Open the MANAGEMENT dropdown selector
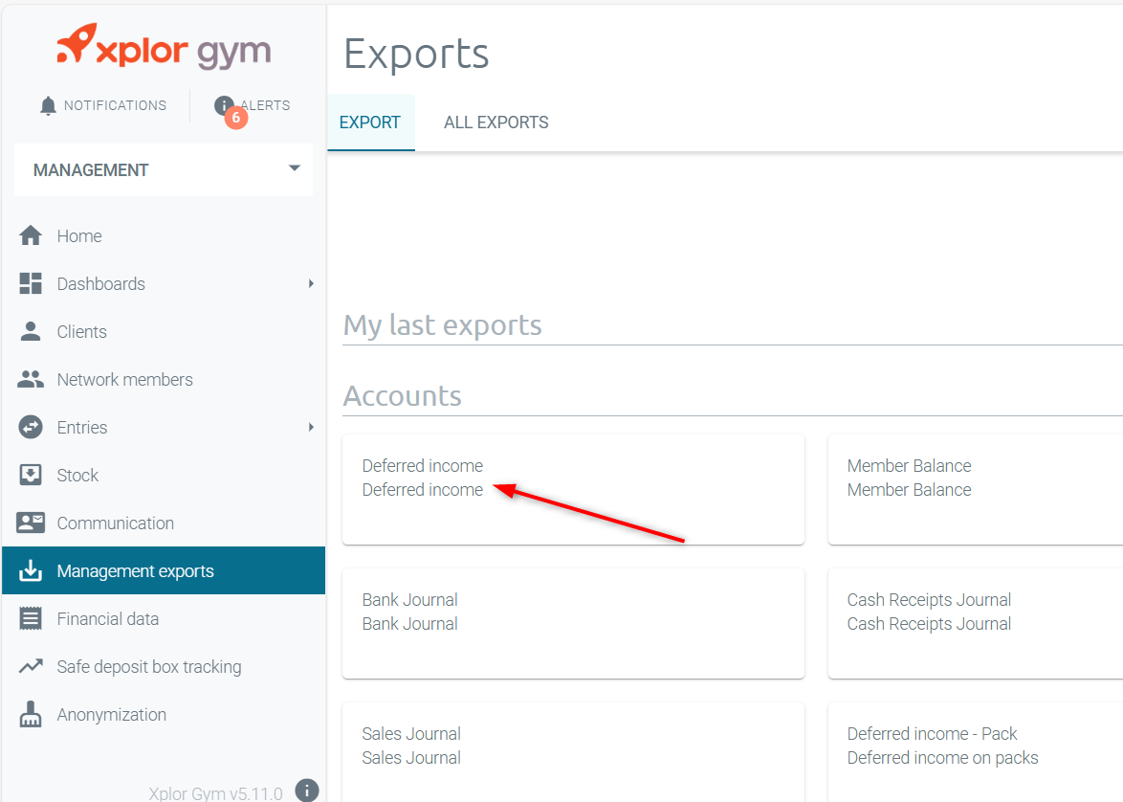The image size is (1123, 802). (x=164, y=169)
